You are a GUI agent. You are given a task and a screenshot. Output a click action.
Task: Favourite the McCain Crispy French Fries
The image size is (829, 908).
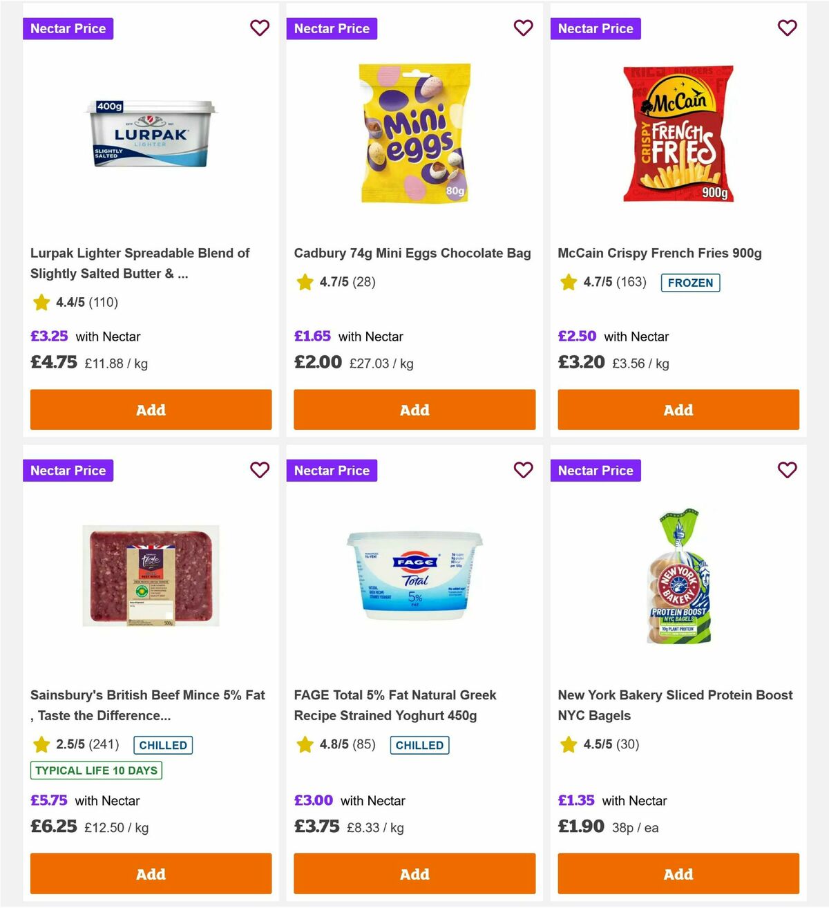point(788,28)
